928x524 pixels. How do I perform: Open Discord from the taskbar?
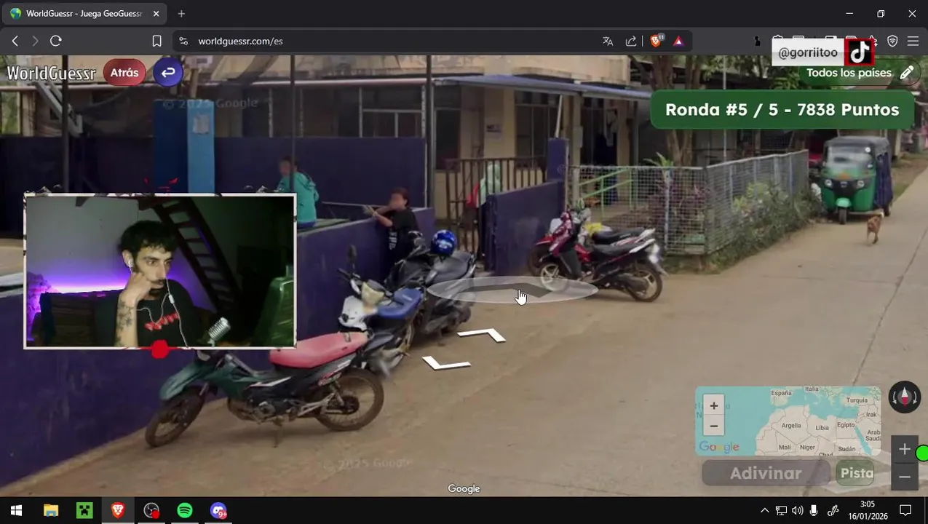pos(218,510)
